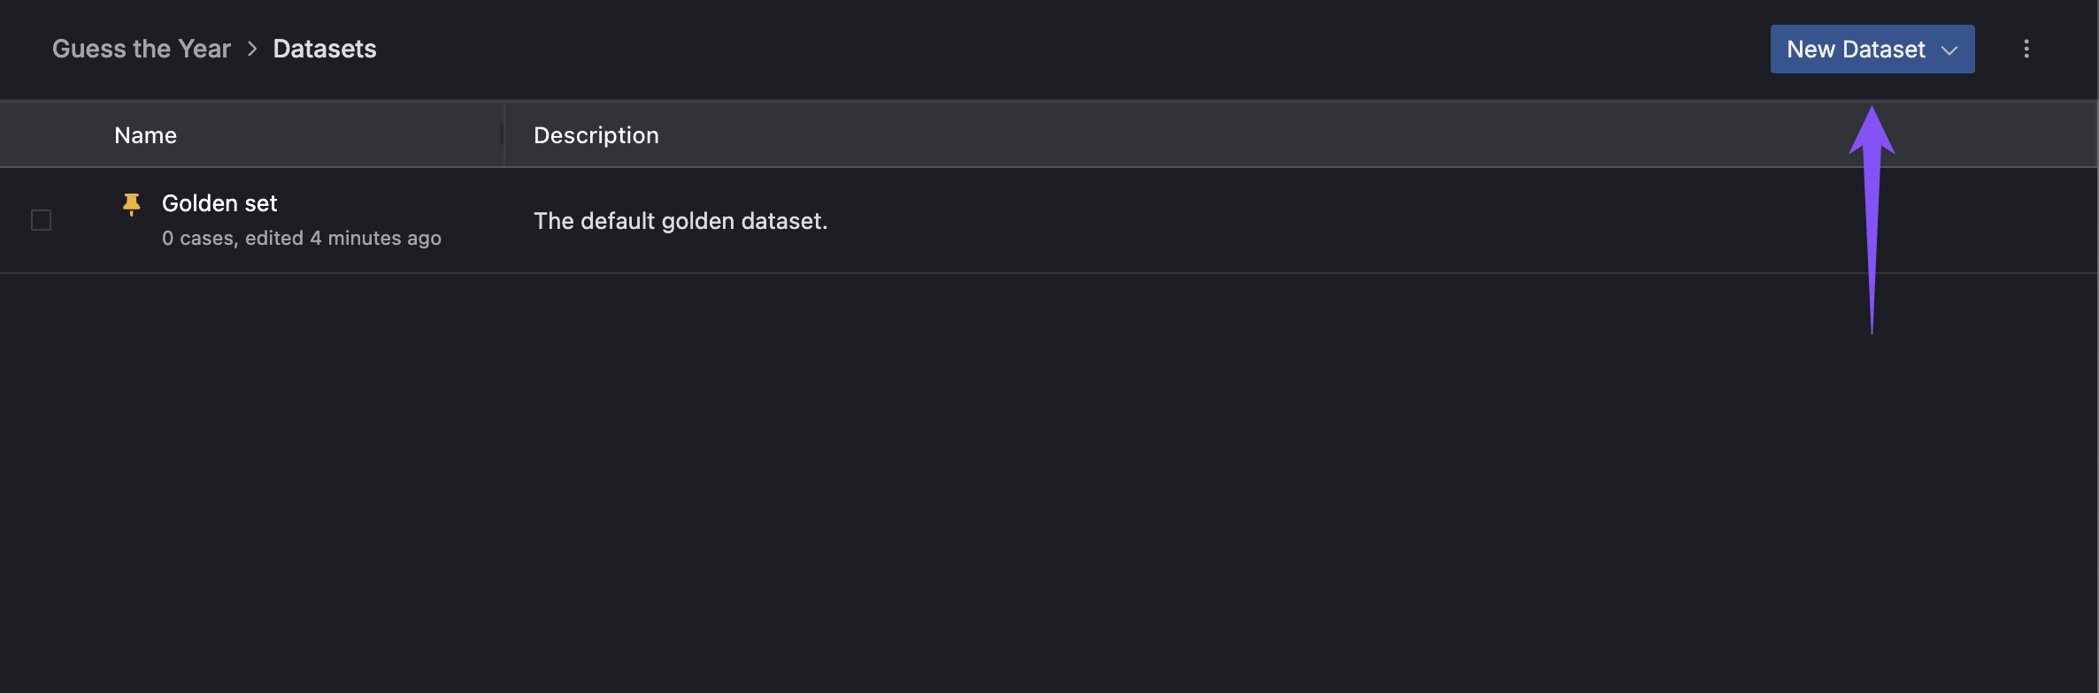Click the Datasets breadcrumb item

tap(324, 49)
